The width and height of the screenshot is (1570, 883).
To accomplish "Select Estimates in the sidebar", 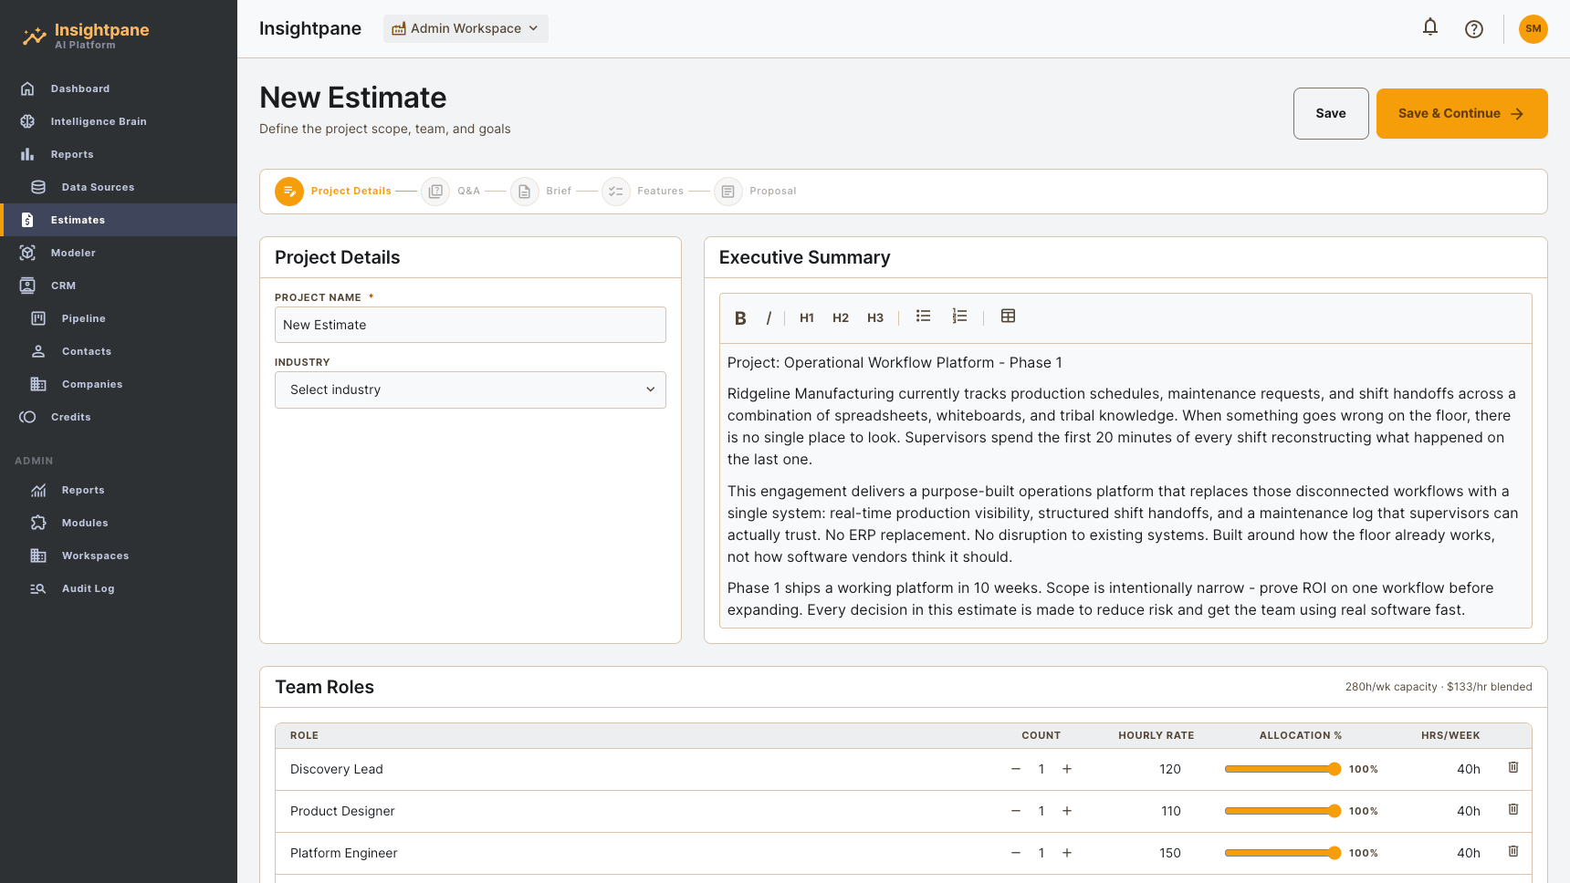I will tap(119, 220).
